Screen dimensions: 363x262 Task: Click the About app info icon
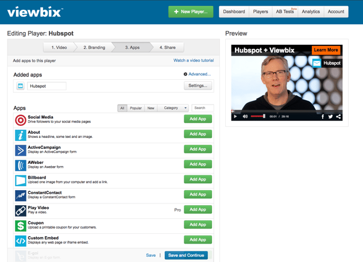[x=20, y=135]
